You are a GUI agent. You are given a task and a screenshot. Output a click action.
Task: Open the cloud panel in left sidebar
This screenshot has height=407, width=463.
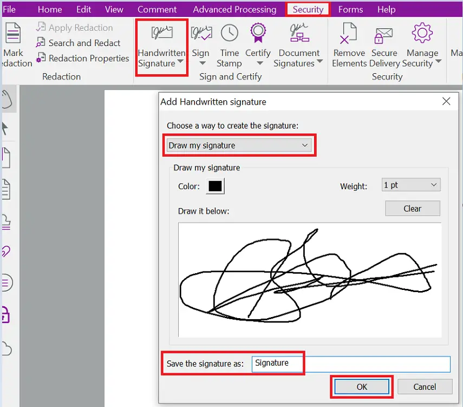coord(6,348)
